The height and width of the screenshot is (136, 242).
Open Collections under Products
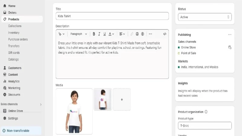pyautogui.click(x=15, y=26)
